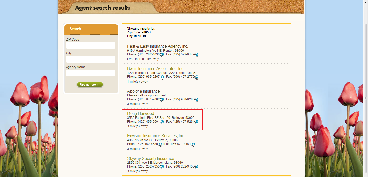
Task: Click call icon next to Doug Harwood phone
Action: tap(162, 122)
